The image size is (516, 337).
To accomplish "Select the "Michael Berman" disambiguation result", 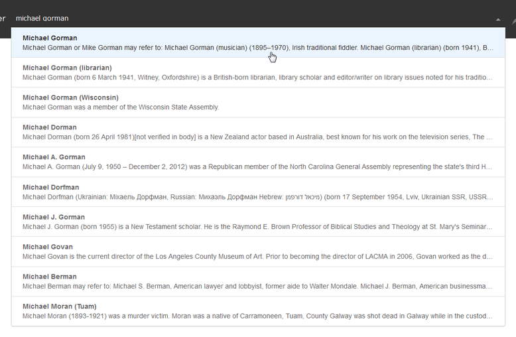I will coord(258,281).
